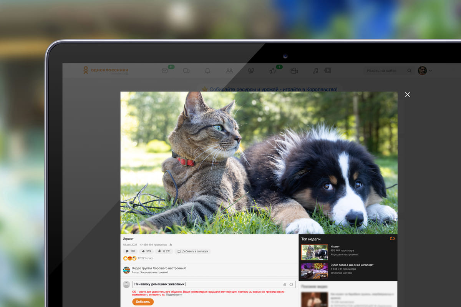Open the guests footprints icon
The height and width of the screenshot is (307, 461).
click(x=251, y=71)
